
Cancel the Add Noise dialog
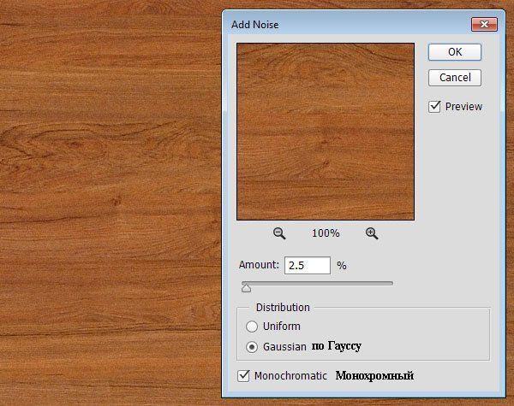pos(455,78)
